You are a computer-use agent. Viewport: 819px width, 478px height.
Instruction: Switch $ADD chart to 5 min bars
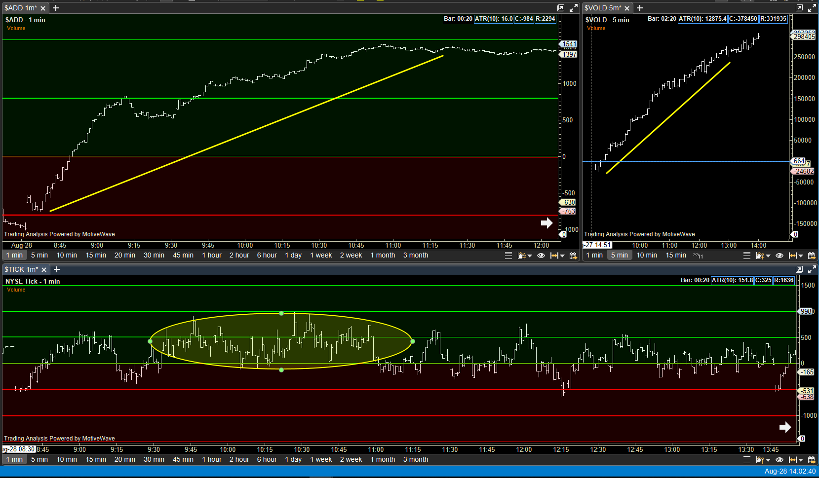pyautogui.click(x=39, y=256)
